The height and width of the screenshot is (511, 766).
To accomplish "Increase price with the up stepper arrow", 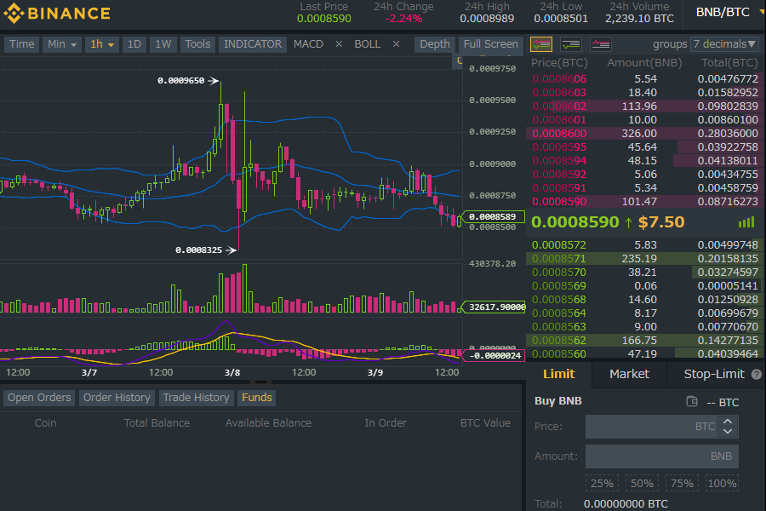I will (728, 421).
